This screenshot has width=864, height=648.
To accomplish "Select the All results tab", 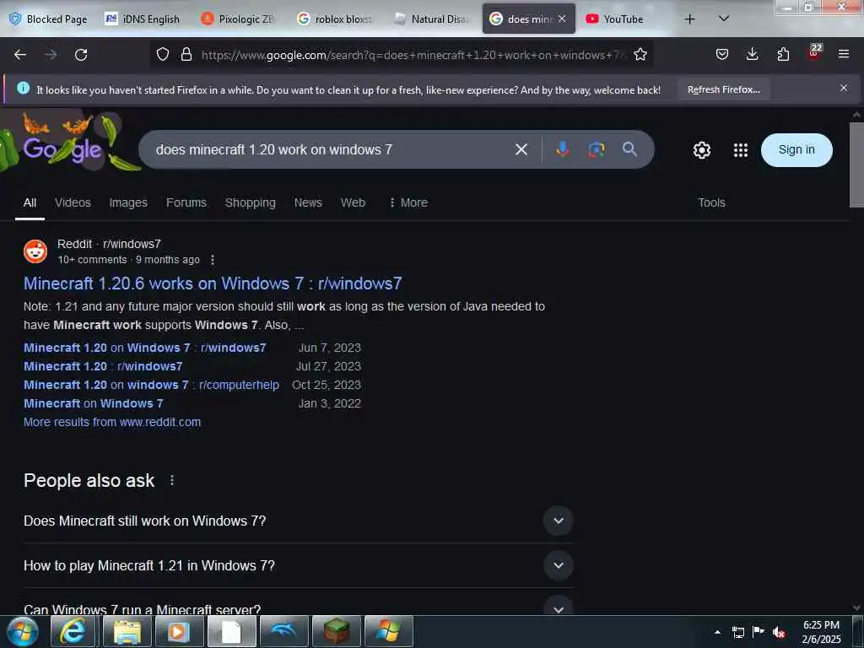I will click(x=30, y=202).
